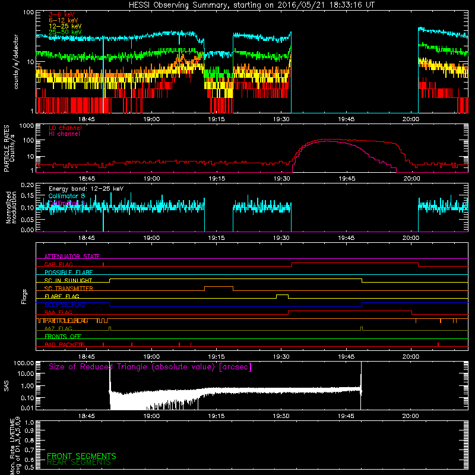475x475 pixels.
Task: Click the vertical SAS axis label
Action: pos(7,387)
